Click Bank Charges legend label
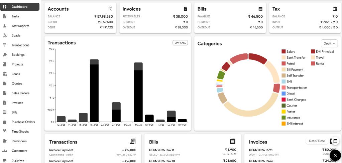This screenshot has height=163, width=342. point(296,100)
